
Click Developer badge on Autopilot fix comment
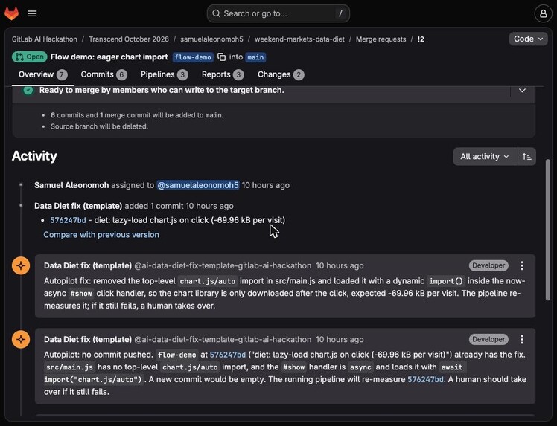(488, 265)
